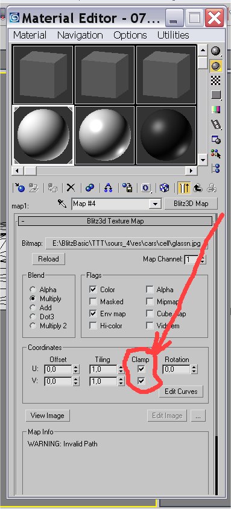This screenshot has width=231, height=509.
Task: Open the Utilities menu
Action: pyautogui.click(x=173, y=35)
